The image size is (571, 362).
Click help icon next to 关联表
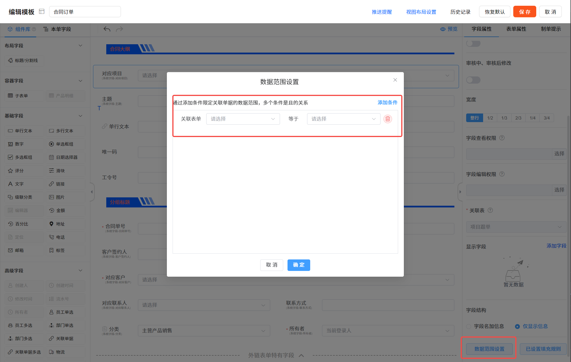490,210
